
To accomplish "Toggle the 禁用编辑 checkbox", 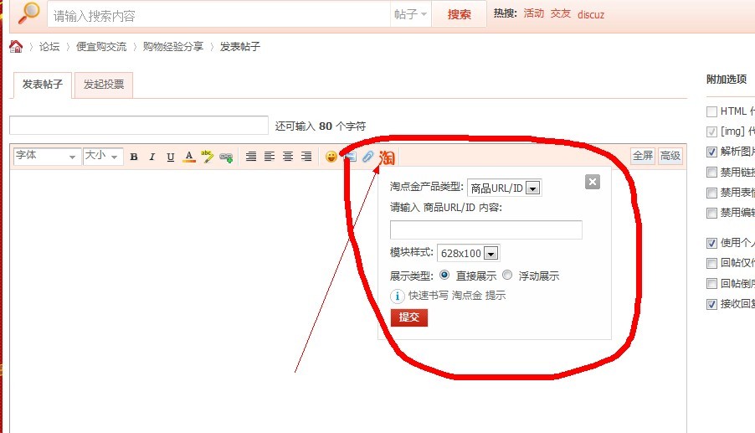I will (711, 213).
